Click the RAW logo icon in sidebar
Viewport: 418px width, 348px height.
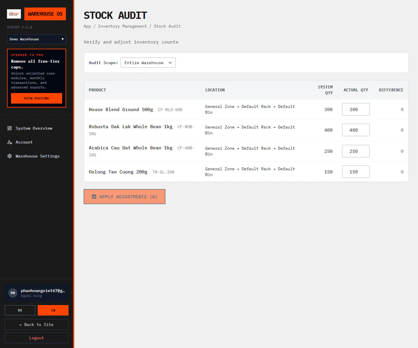tap(14, 14)
